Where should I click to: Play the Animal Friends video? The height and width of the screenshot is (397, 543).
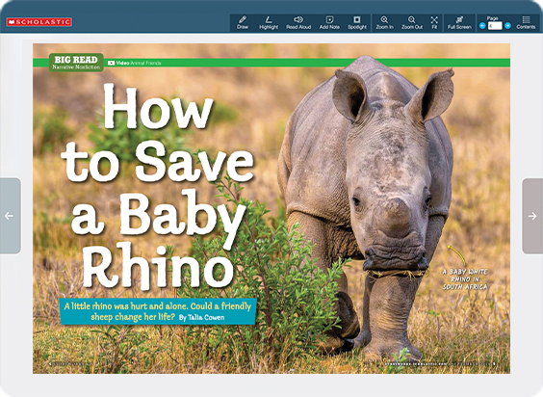(135, 63)
